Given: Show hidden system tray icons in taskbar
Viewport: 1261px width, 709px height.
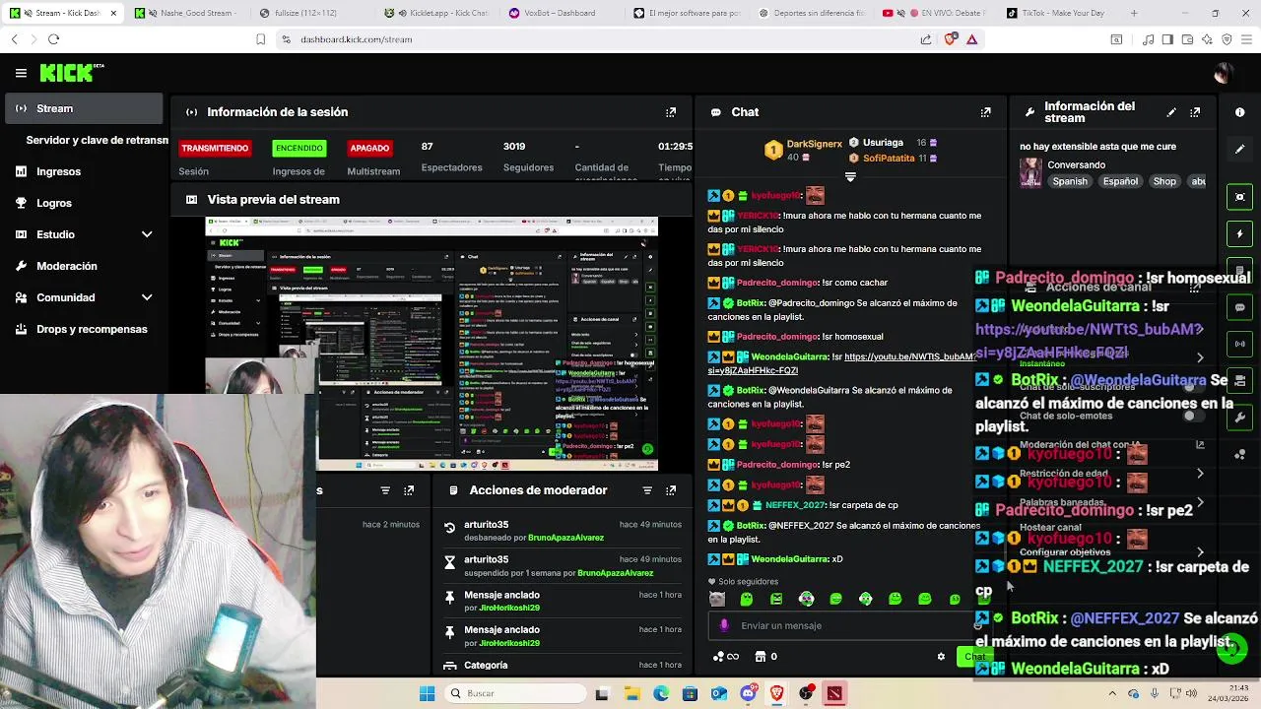Looking at the screenshot, I should (1112, 693).
